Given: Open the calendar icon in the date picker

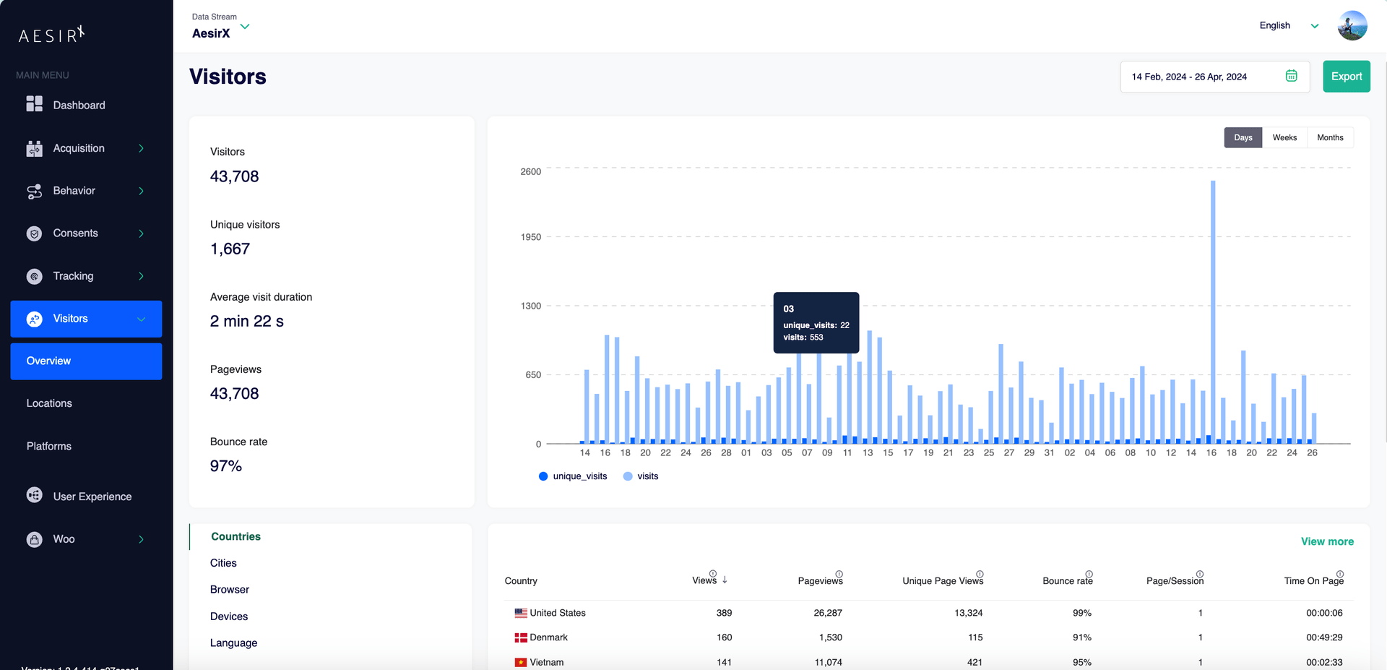Looking at the screenshot, I should coord(1292,76).
